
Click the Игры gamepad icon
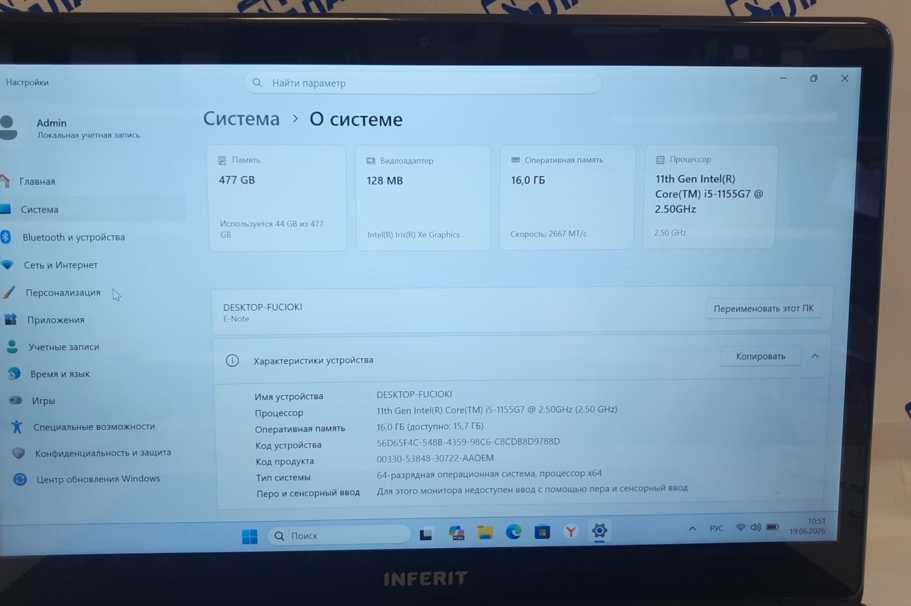[16, 400]
